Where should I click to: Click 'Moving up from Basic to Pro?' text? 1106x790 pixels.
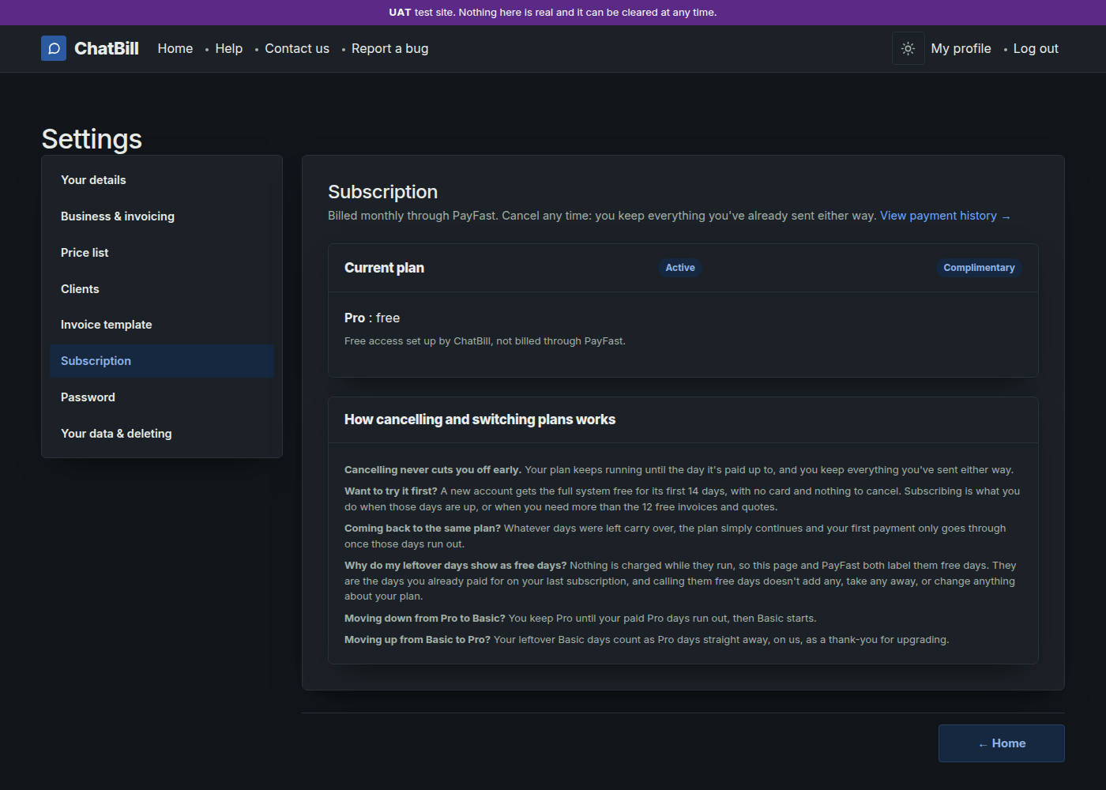point(417,640)
